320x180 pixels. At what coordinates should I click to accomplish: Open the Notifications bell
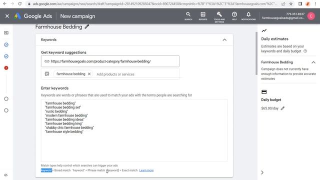tap(248, 16)
